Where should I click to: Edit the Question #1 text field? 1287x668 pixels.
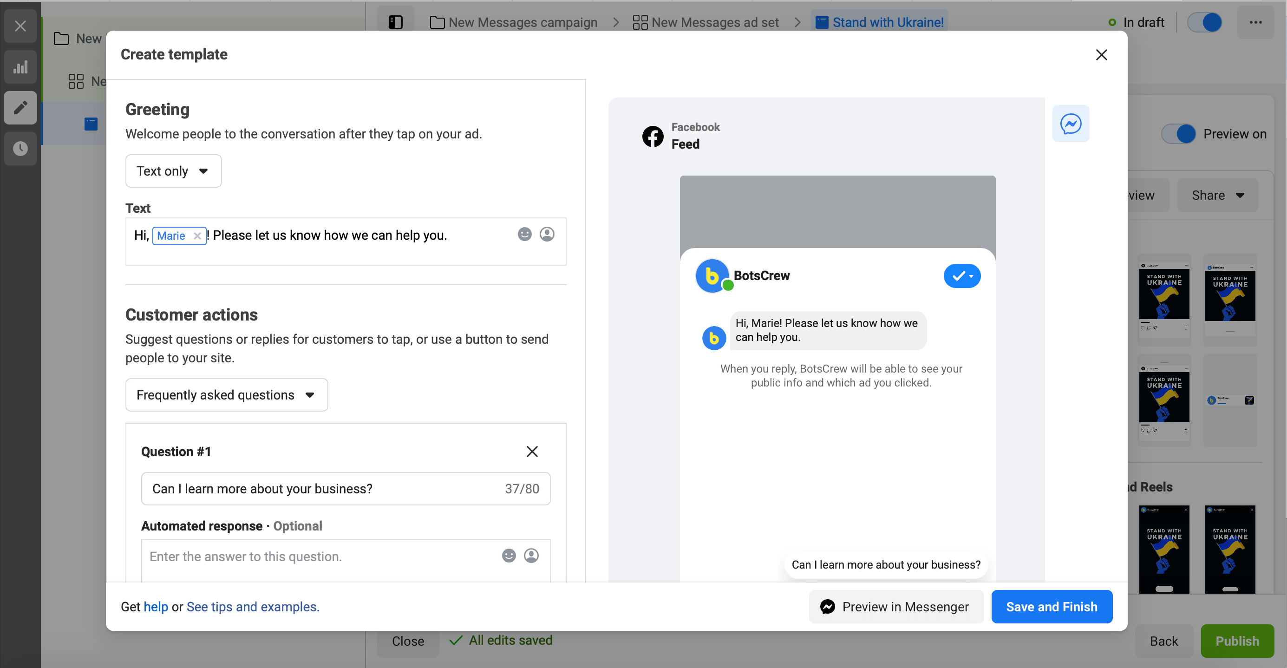tap(346, 489)
